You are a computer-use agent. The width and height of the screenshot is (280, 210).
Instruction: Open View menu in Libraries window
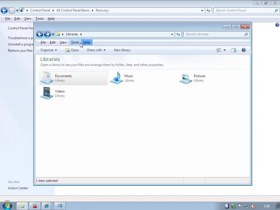63,42
